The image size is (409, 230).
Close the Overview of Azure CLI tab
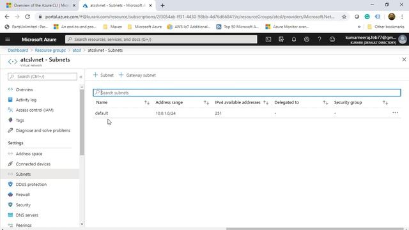[x=74, y=5]
